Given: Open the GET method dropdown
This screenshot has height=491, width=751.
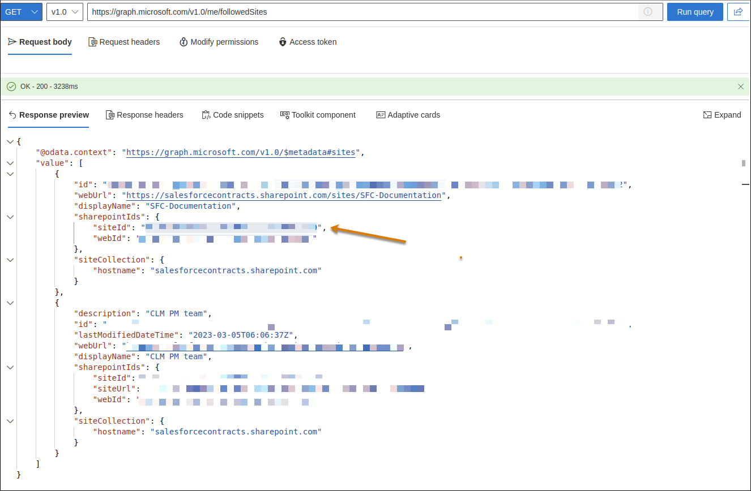Looking at the screenshot, I should tap(22, 12).
